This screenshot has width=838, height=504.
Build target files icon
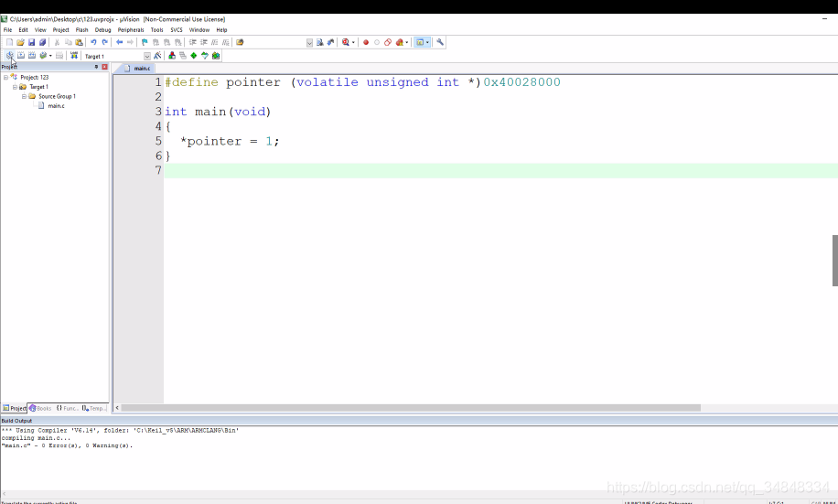[x=21, y=56]
